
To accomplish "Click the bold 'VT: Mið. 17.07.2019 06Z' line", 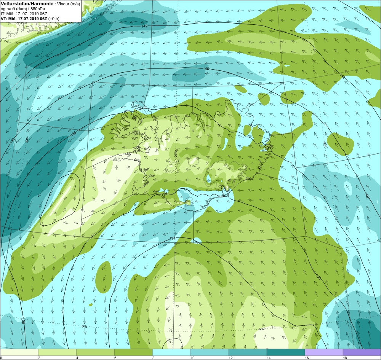I will click(x=24, y=19).
